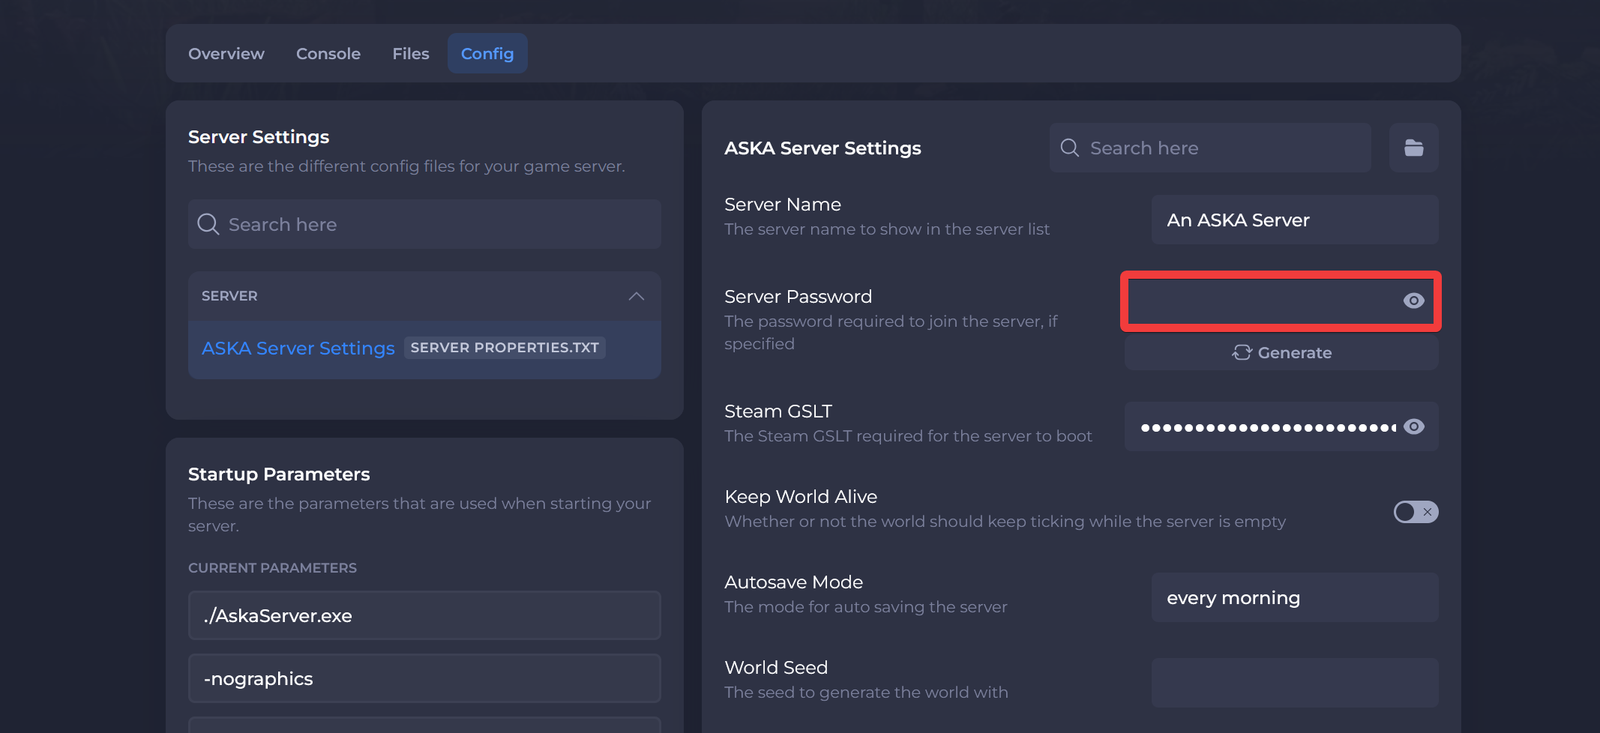
Task: Click magnifier icon in Server Settings search
Action: [208, 225]
